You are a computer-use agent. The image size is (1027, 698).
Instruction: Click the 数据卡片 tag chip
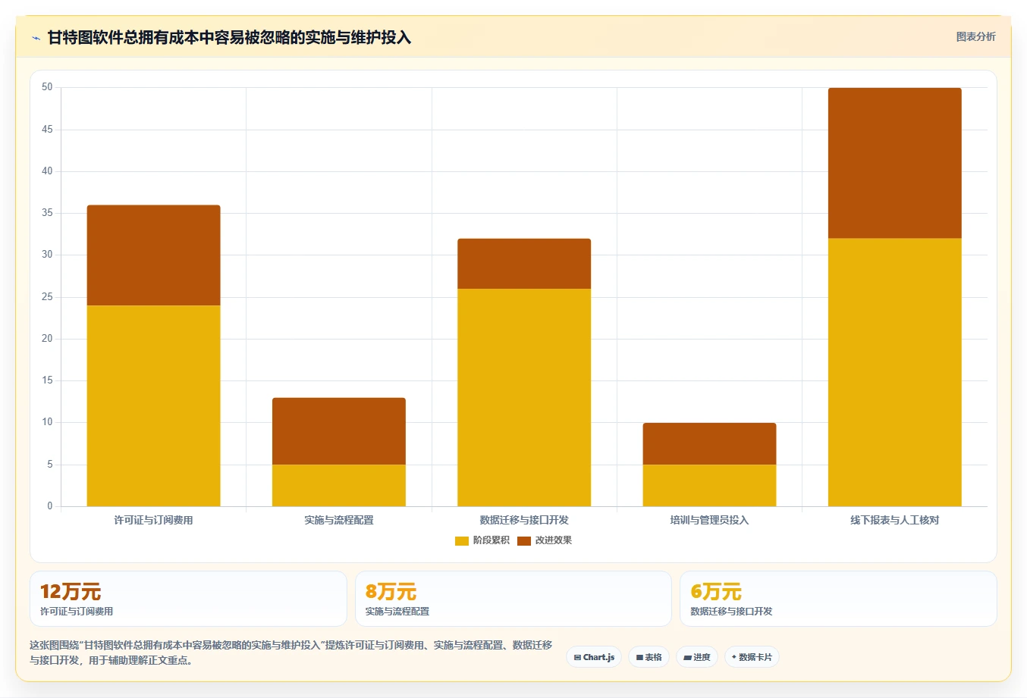point(752,657)
